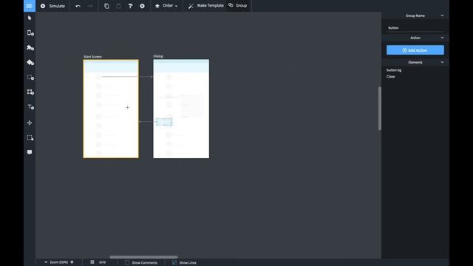473x266 pixels.
Task: Click the canvas vertical scrollbar
Action: coord(379,109)
